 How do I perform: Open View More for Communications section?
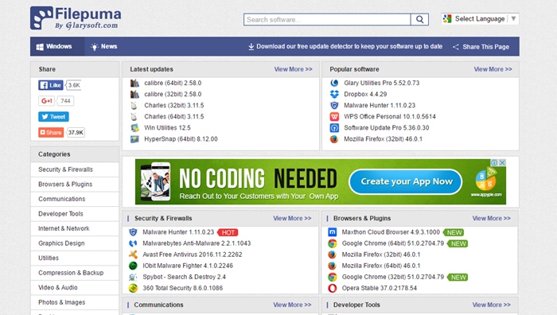[292, 305]
